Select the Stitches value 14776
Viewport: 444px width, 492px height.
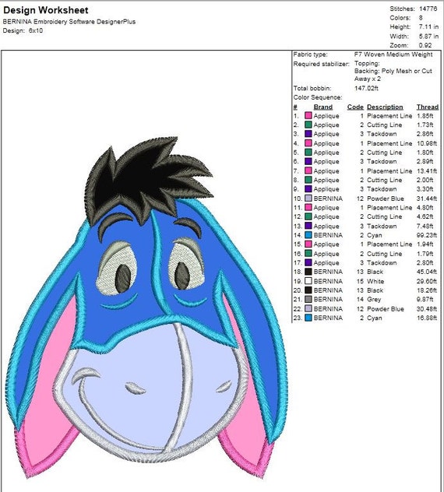click(428, 9)
